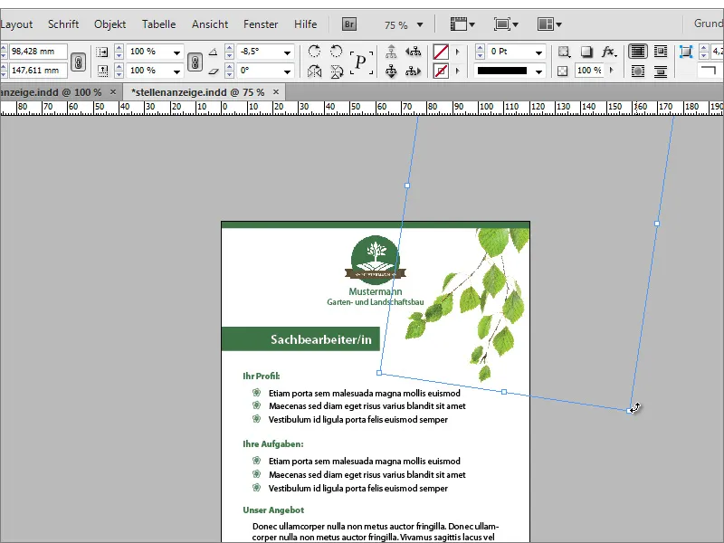The image size is (724, 543).
Task: Open the zoom level 75 % dropdown
Action: click(420, 24)
